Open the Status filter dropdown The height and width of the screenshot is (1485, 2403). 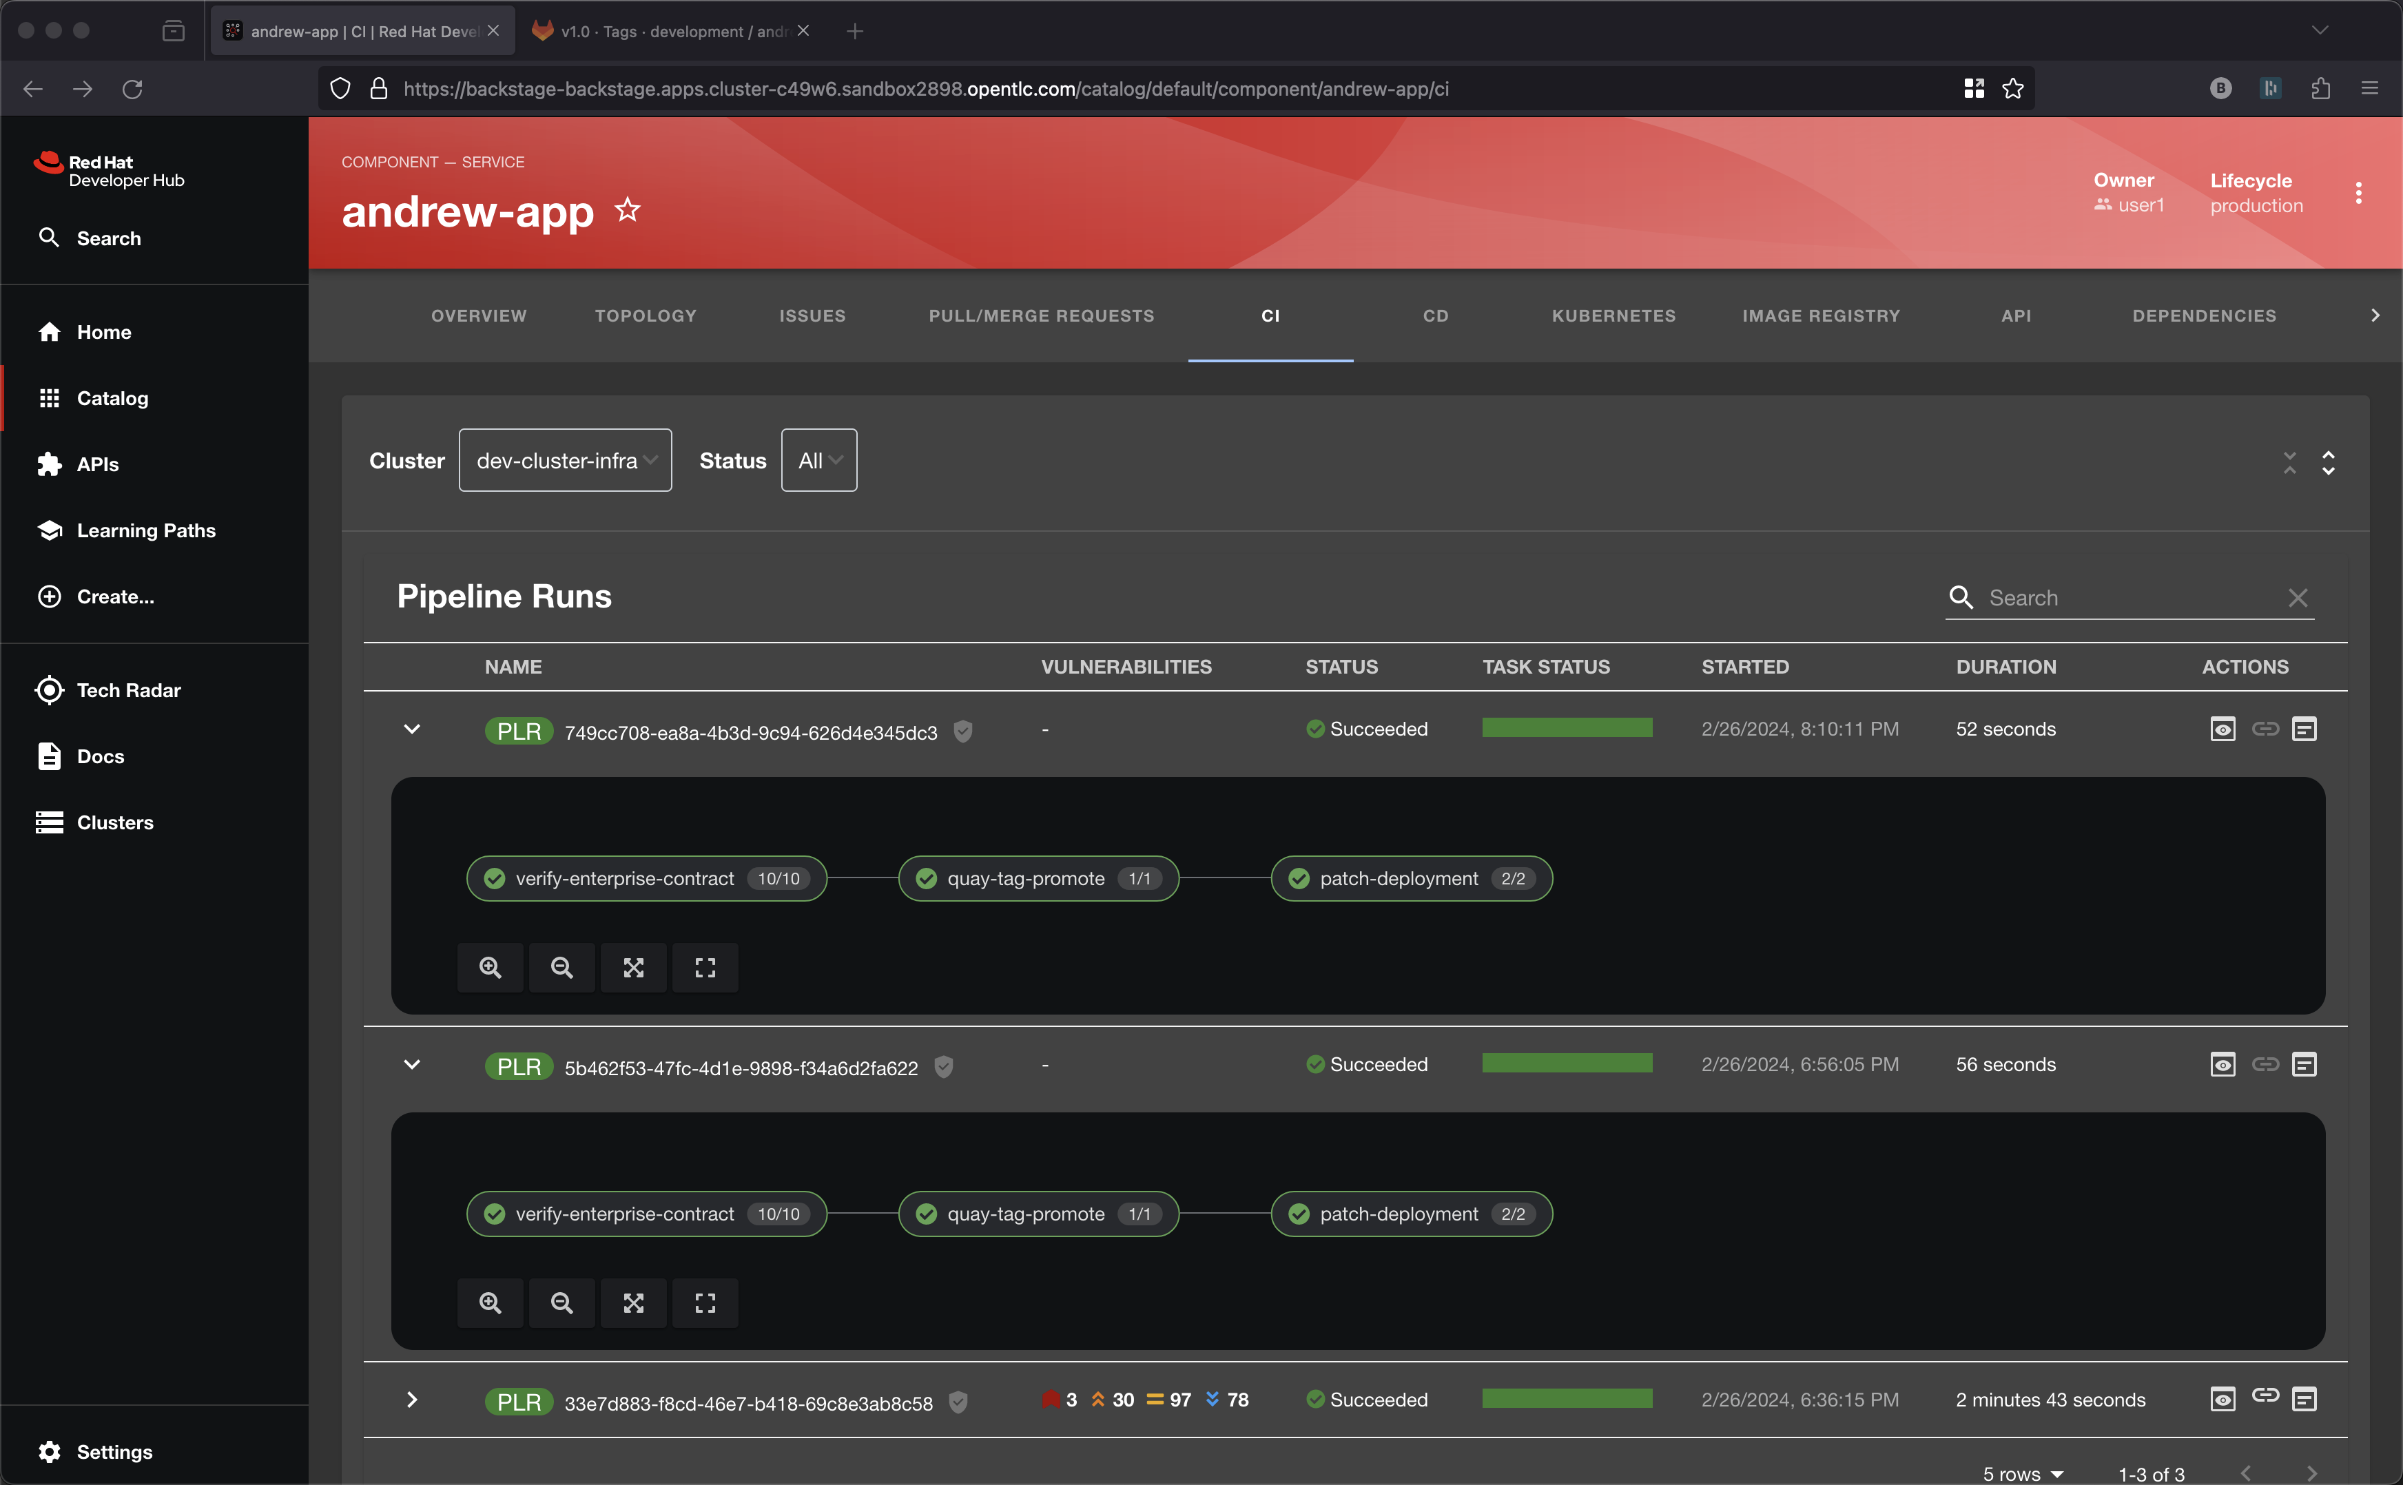pyautogui.click(x=818, y=461)
